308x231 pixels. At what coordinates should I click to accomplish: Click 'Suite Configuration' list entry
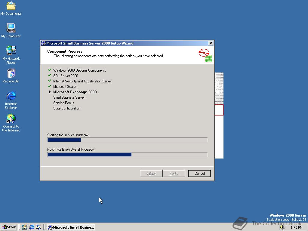[66, 108]
